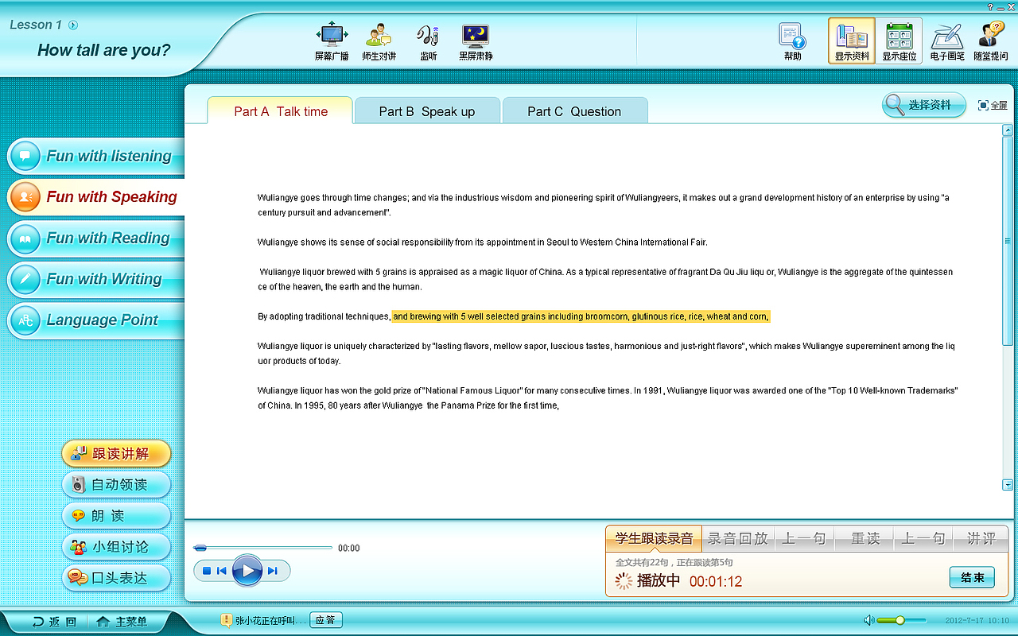Open 电子画笔 electronic pen
The image size is (1018, 636).
click(946, 41)
